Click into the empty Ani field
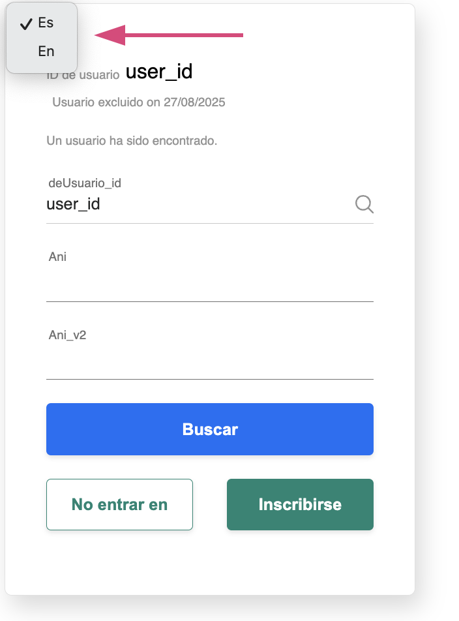Viewport: 459px width, 621px height. pyautogui.click(x=209, y=284)
